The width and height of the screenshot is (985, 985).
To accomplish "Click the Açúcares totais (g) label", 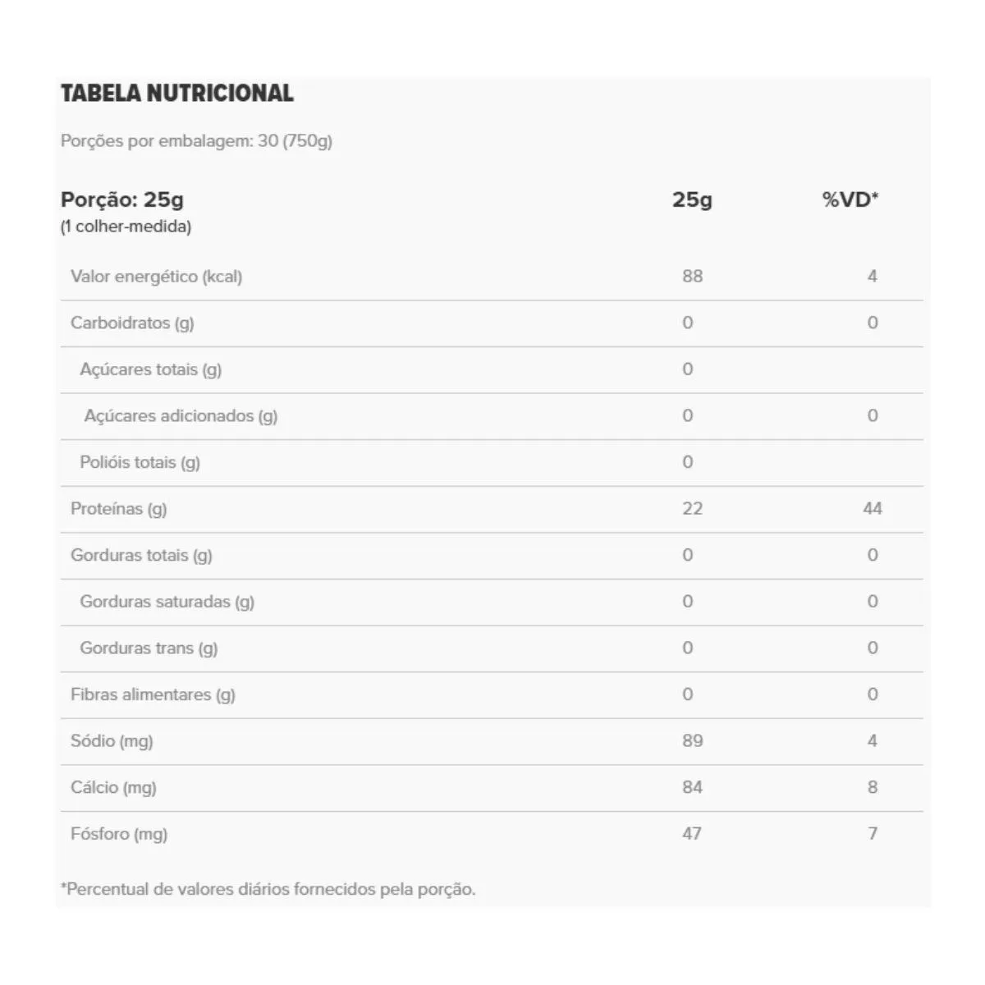I will pyautogui.click(x=150, y=369).
